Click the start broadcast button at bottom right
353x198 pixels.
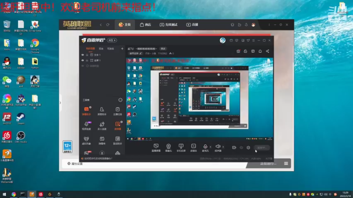point(262,148)
